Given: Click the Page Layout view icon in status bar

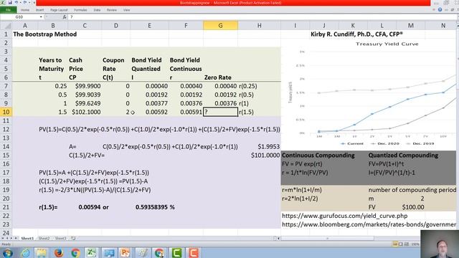Looking at the screenshot, I should (400, 244).
